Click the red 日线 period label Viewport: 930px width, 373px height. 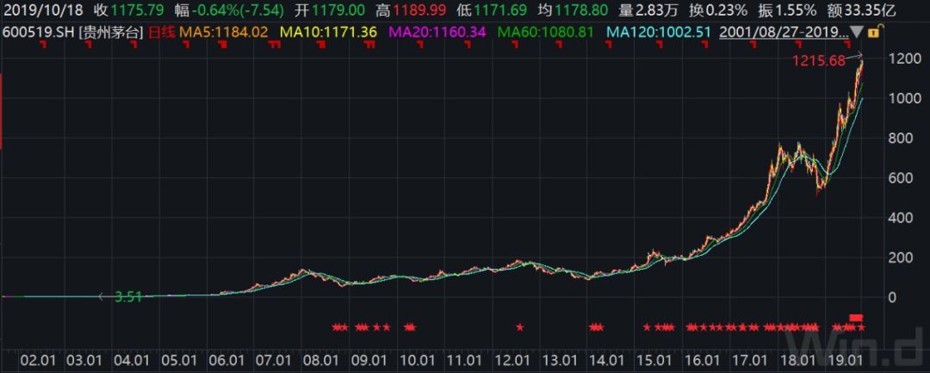pyautogui.click(x=161, y=32)
